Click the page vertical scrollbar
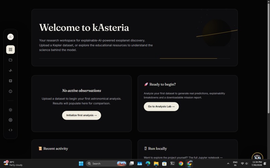This screenshot has height=168, width=270. click(x=268, y=58)
